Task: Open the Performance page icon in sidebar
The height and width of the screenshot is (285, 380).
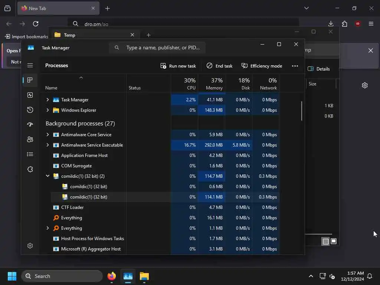Action: coord(30,95)
